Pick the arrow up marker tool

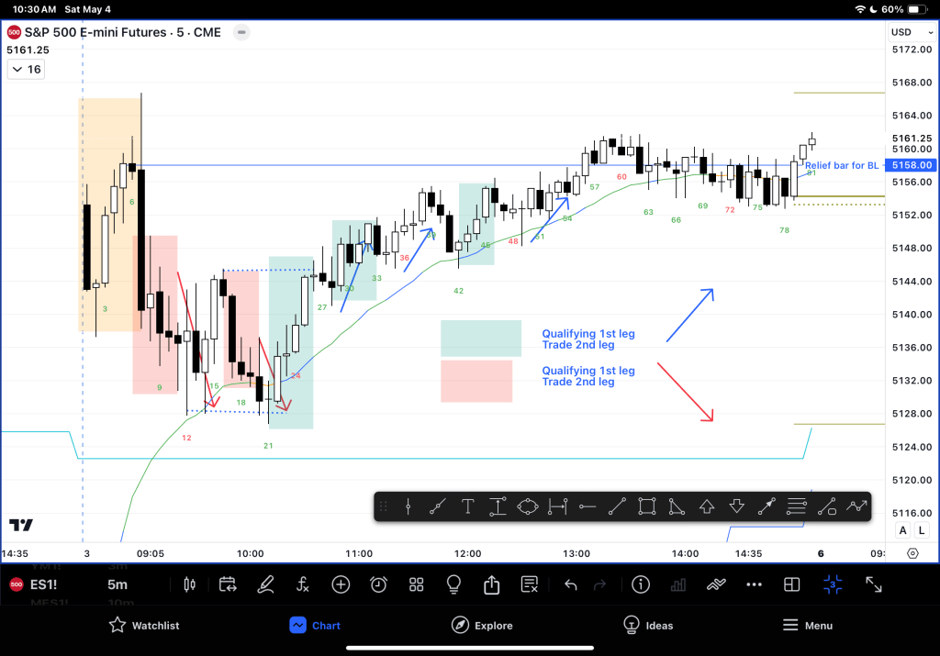tap(706, 506)
